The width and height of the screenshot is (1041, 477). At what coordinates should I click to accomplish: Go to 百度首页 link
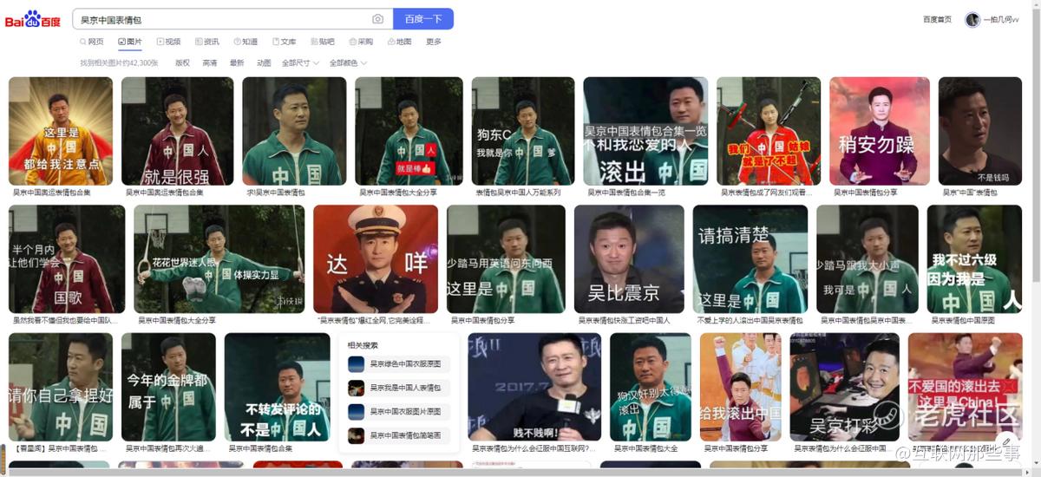(937, 19)
